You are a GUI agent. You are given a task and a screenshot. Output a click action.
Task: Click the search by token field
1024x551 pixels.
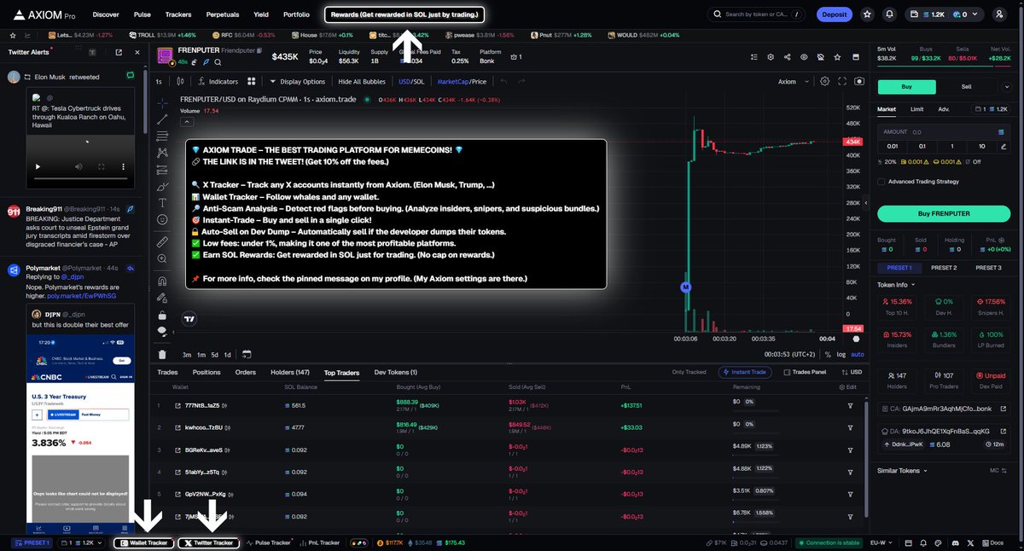[x=757, y=14]
